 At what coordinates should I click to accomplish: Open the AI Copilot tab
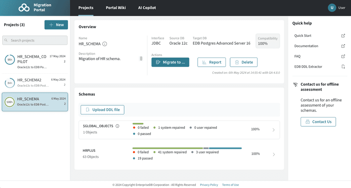pyautogui.click(x=147, y=7)
